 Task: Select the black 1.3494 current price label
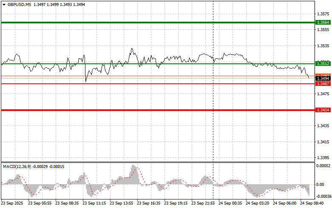(323, 79)
